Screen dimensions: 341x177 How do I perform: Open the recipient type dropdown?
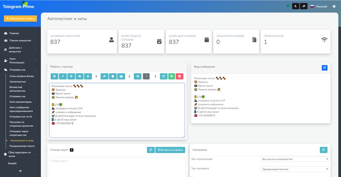(295, 159)
